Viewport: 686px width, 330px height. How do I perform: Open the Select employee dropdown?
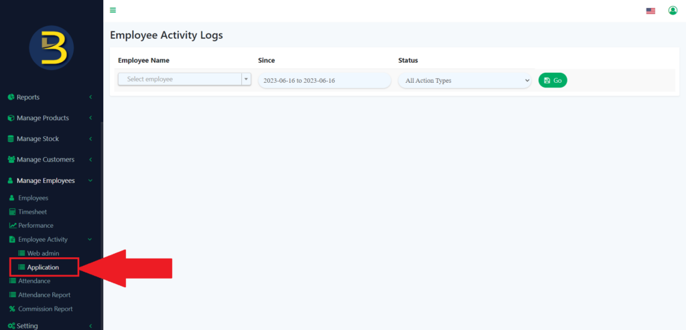184,79
